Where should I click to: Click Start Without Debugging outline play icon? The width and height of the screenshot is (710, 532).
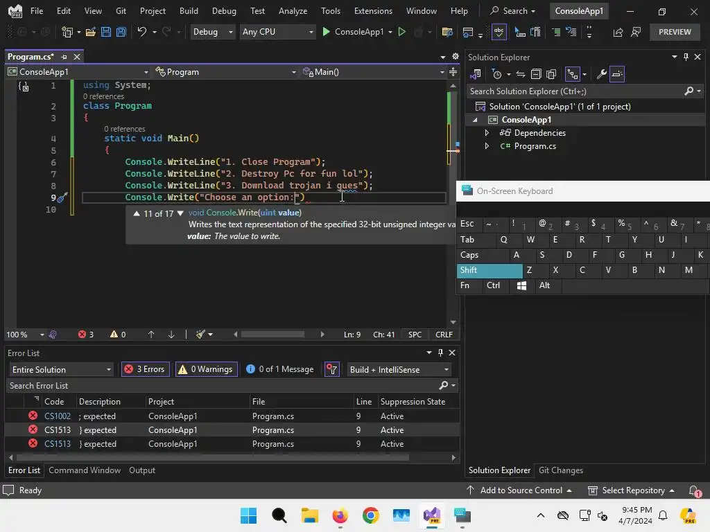(401, 32)
